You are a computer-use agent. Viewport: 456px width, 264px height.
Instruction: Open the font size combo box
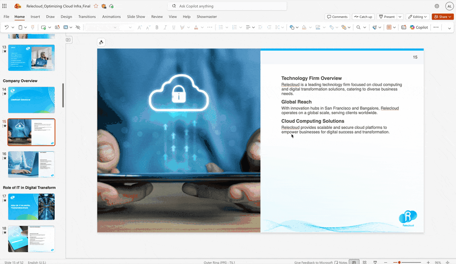125,27
